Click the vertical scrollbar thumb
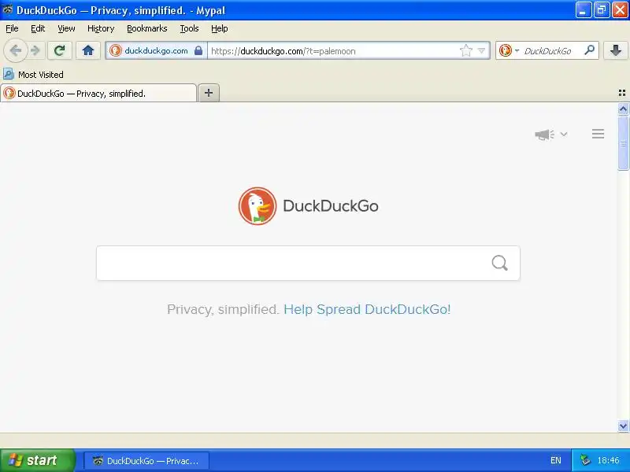 pyautogui.click(x=623, y=143)
